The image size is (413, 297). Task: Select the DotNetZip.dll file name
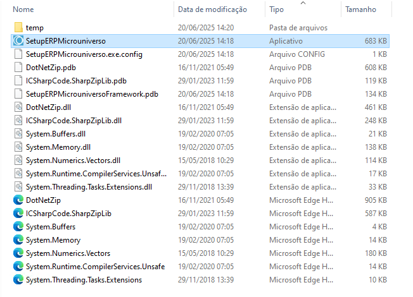tap(48, 107)
